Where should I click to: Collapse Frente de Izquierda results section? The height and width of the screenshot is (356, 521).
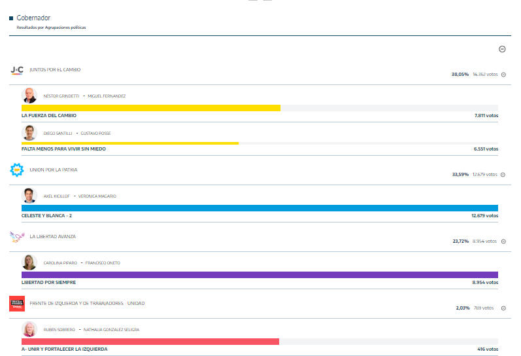(503, 308)
